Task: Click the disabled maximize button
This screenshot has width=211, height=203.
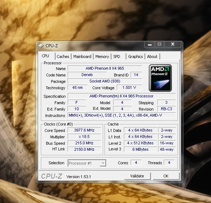Action: [x=160, y=44]
